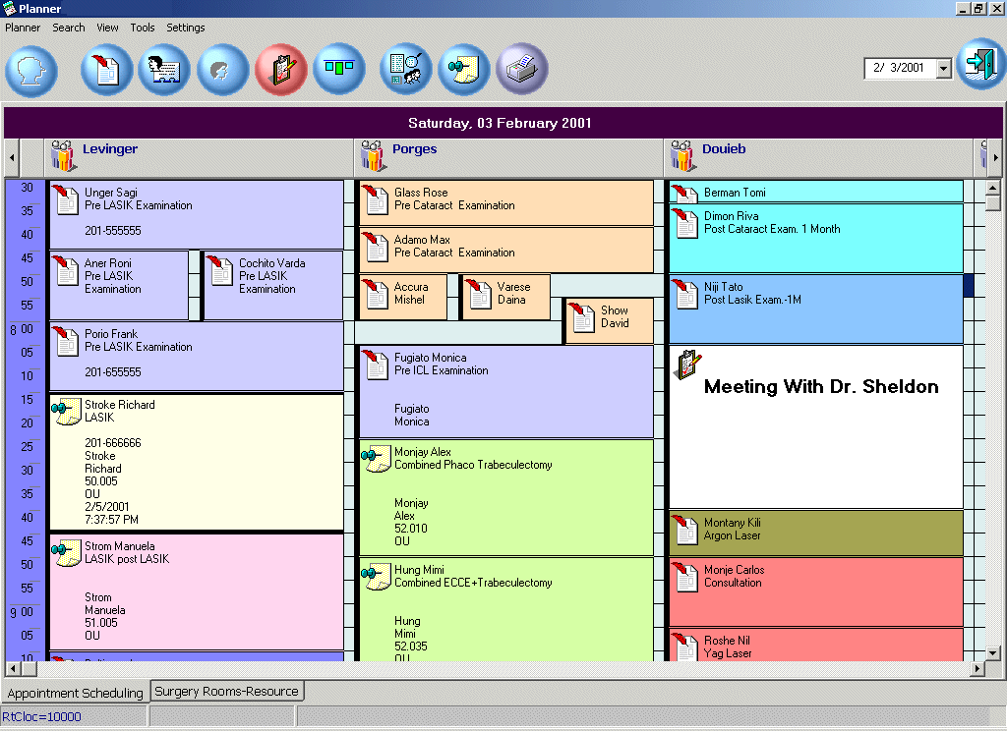Click document icon of Aner Roni appointment
Image resolution: width=1007 pixels, height=731 pixels.
(x=65, y=270)
